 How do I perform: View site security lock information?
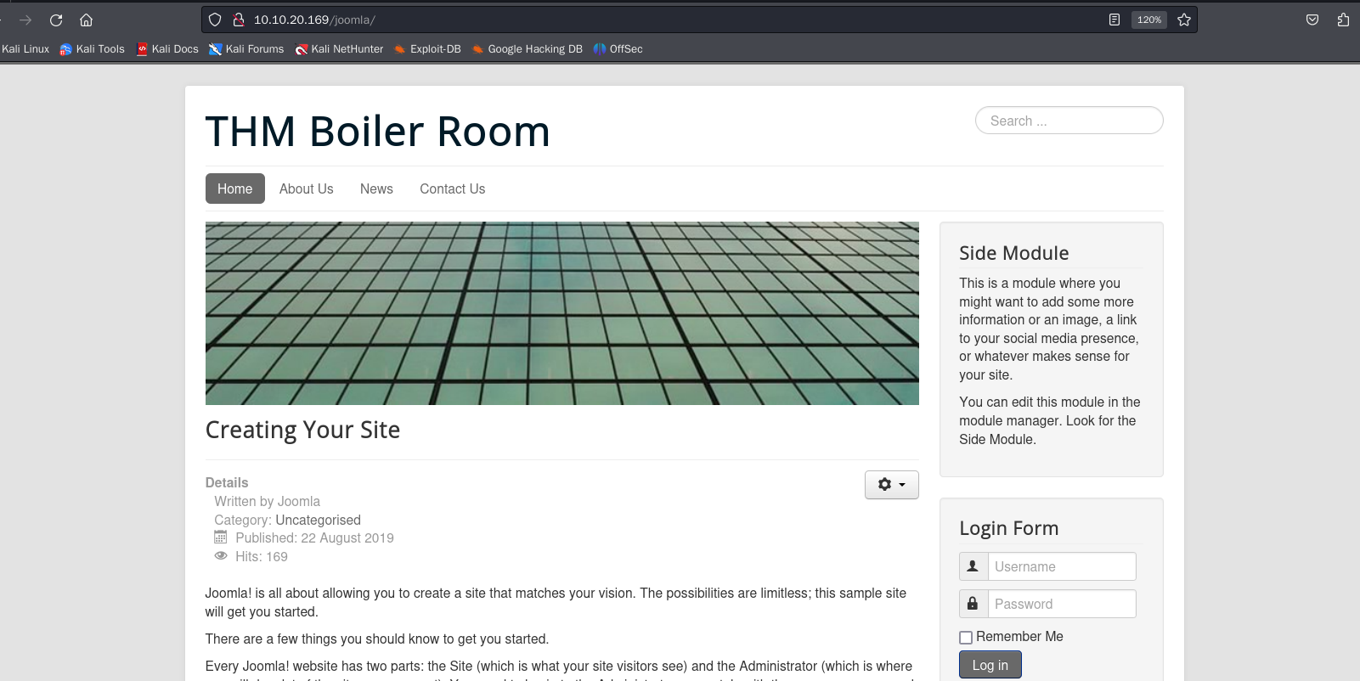pyautogui.click(x=239, y=20)
